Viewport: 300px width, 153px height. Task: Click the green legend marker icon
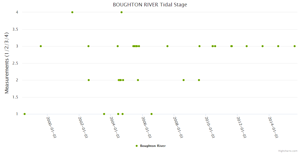point(137,146)
